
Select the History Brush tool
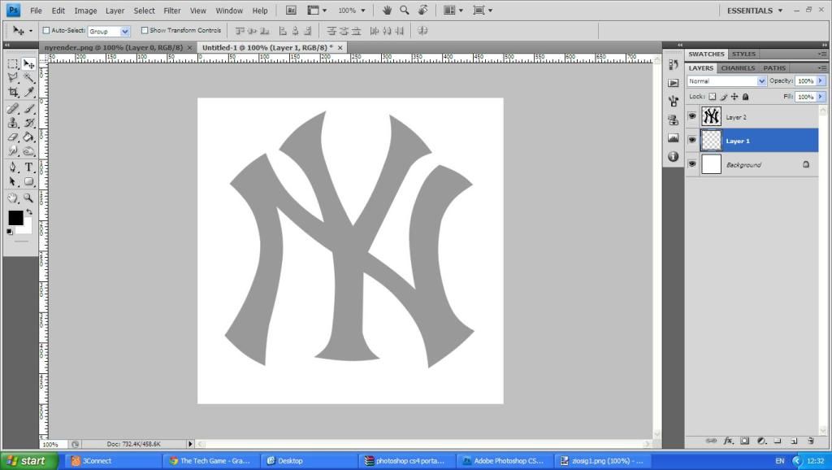[x=28, y=123]
